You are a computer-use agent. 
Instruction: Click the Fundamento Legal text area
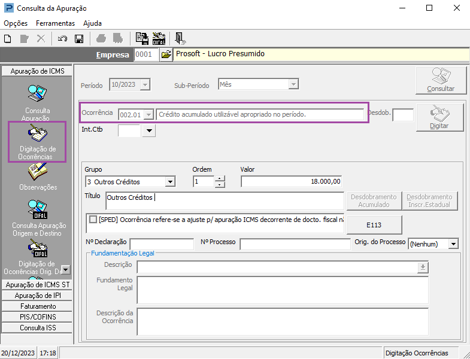point(283,290)
